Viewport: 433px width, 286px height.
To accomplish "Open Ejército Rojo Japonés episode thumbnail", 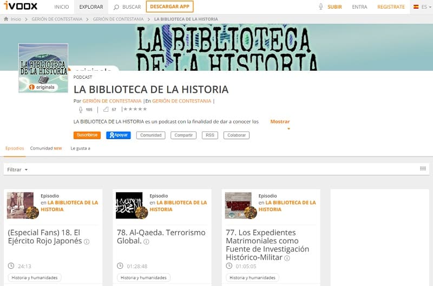I will pos(20,206).
